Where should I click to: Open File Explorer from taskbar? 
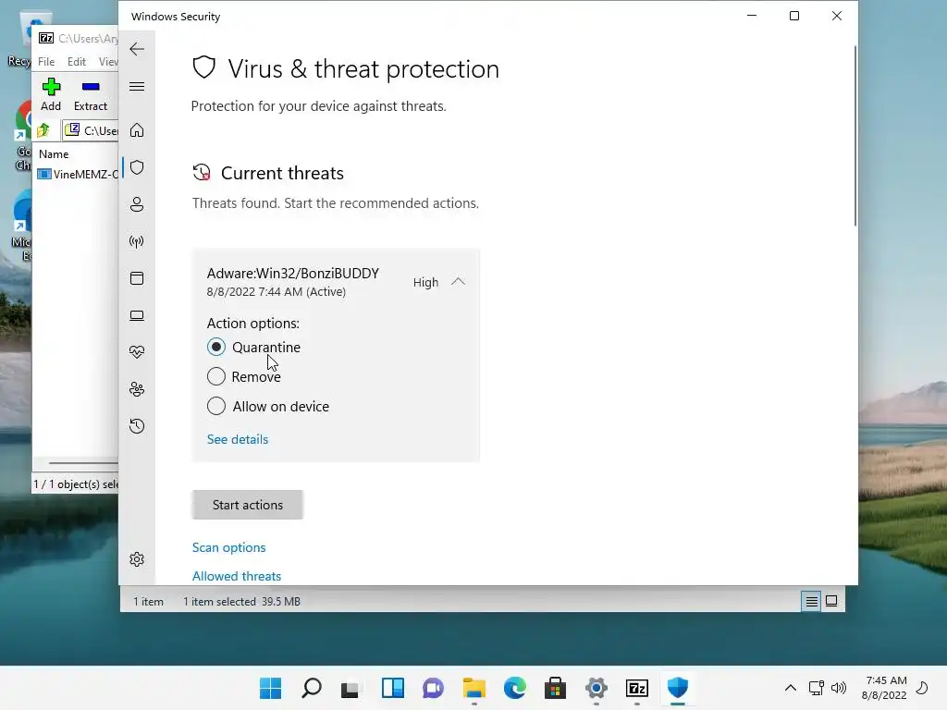pyautogui.click(x=474, y=688)
